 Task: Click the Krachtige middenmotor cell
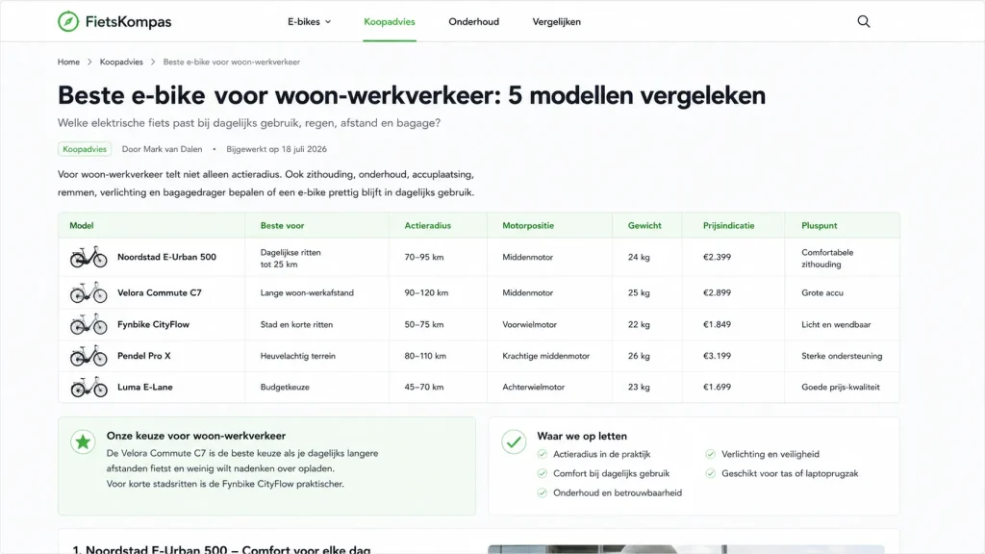pos(546,356)
